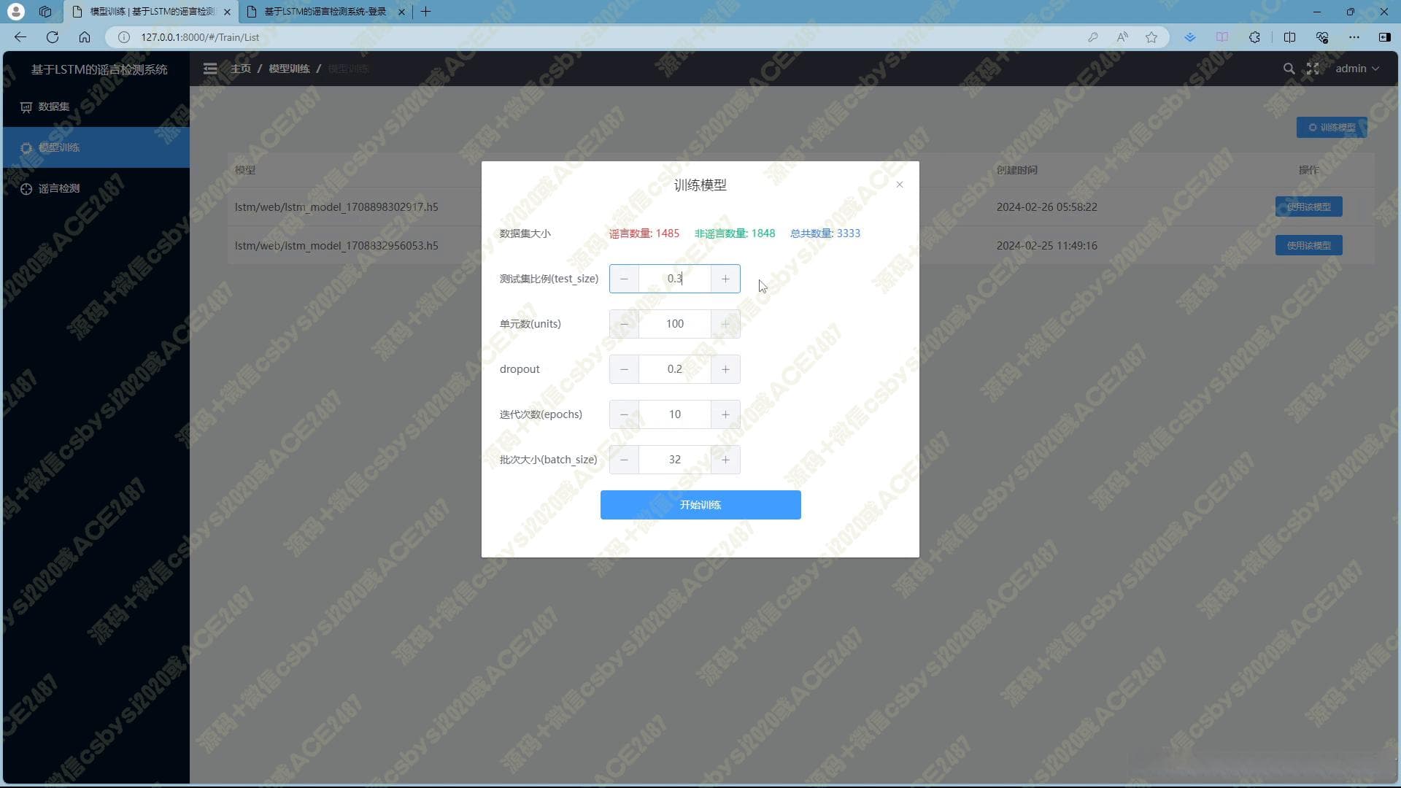This screenshot has width=1401, height=788.
Task: Start training with the 开始训练 button
Action: 700,505
